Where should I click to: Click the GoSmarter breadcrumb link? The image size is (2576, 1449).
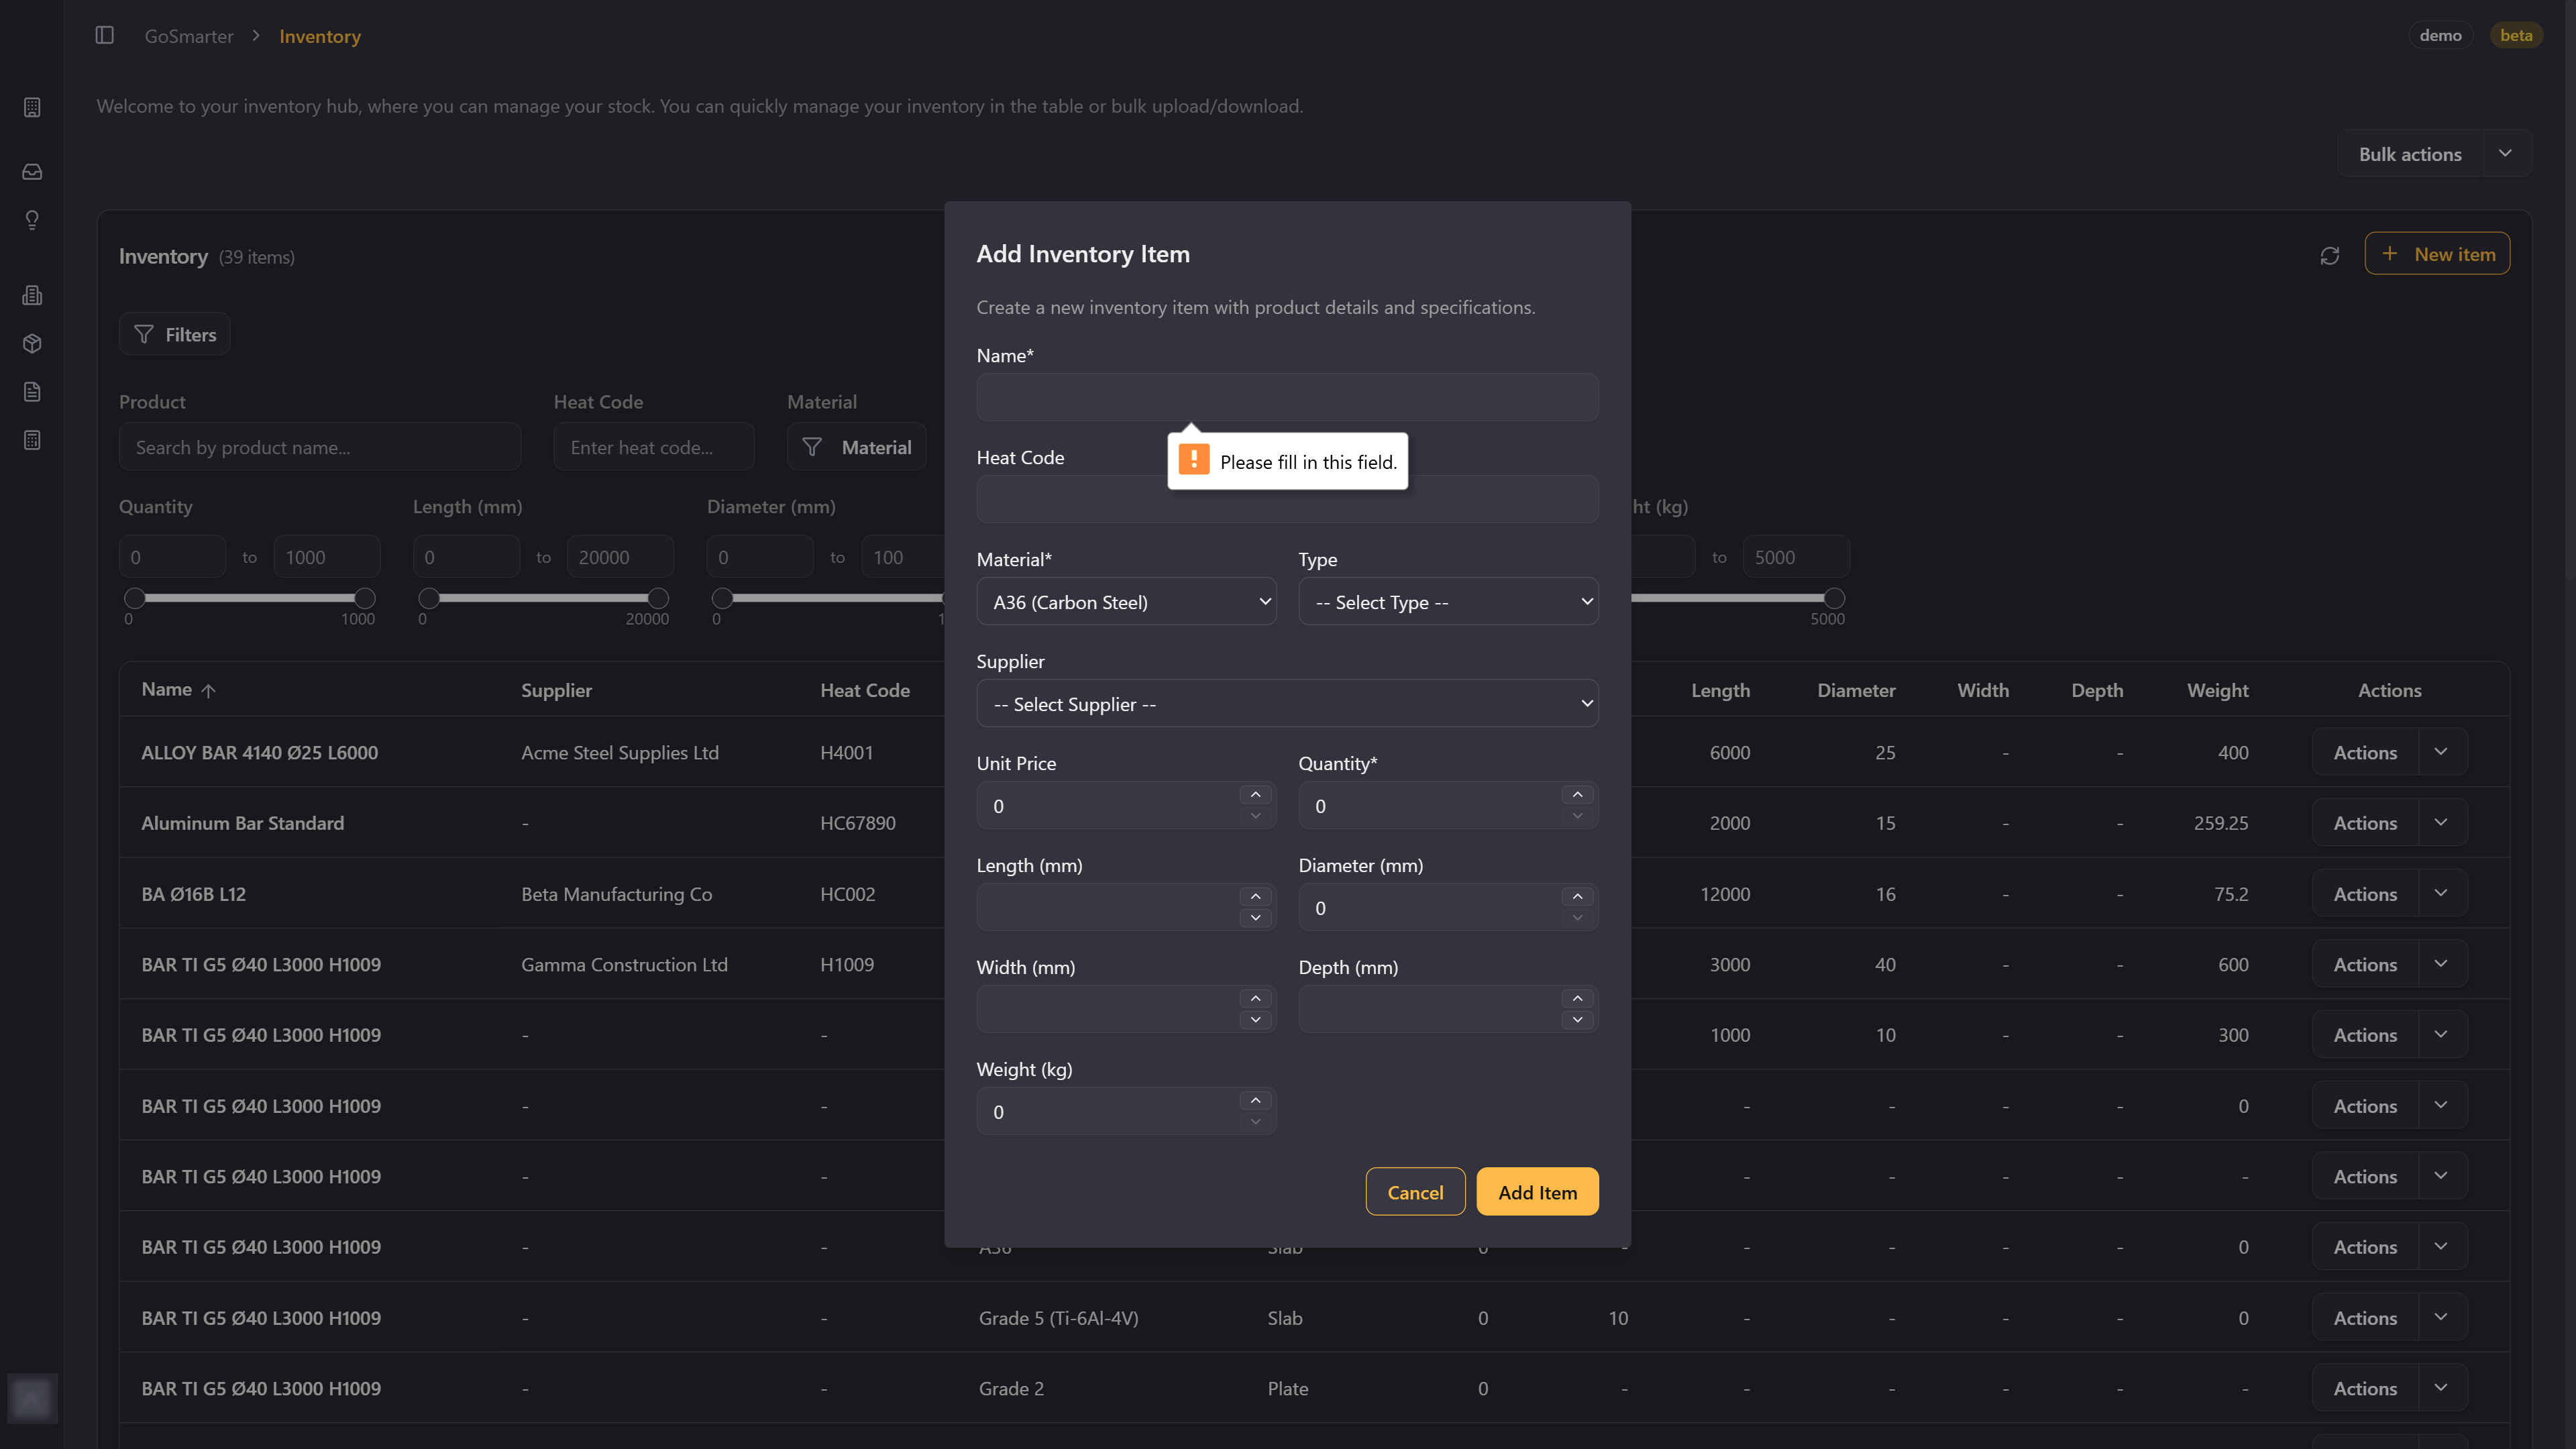click(188, 36)
